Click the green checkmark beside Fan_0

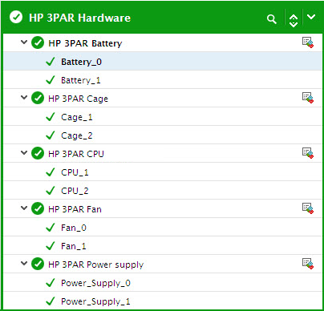[51, 228]
